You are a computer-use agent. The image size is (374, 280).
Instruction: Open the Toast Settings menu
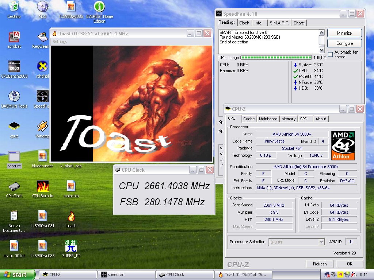coord(60,42)
